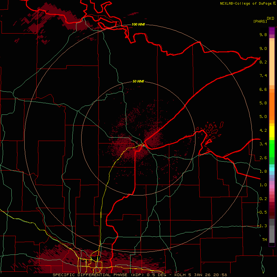Click the 7.4 scale value
The width and height of the screenshot is (277, 277).
pyautogui.click(x=263, y=76)
